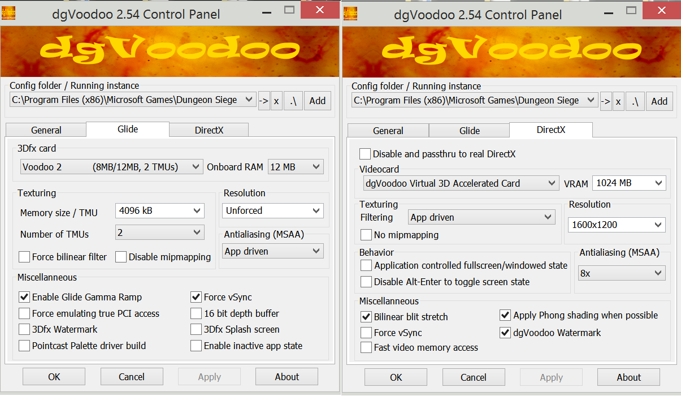Open About in the DirectX window
Viewport: 681px width, 396px height.
(629, 377)
